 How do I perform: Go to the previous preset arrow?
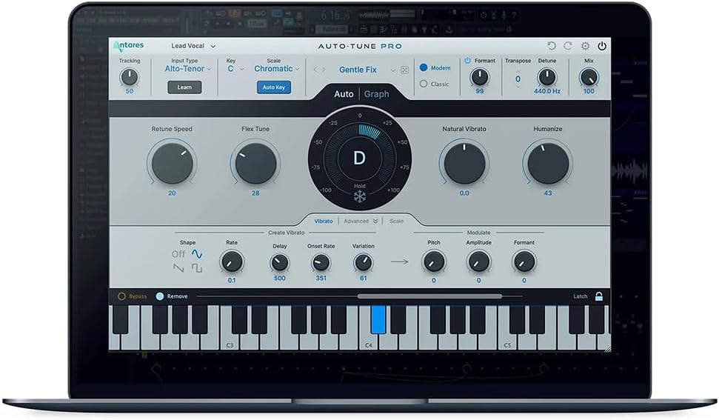pyautogui.click(x=315, y=70)
